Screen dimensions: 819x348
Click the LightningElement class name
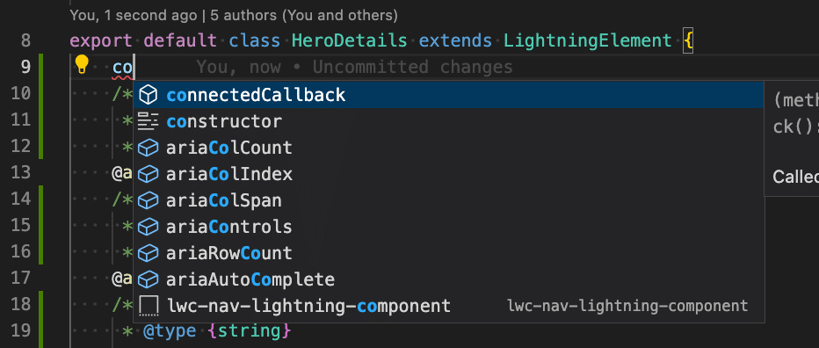(588, 40)
